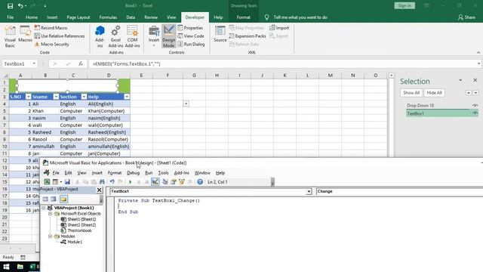Hide Drop Down 18 with eye icon

tap(475, 106)
